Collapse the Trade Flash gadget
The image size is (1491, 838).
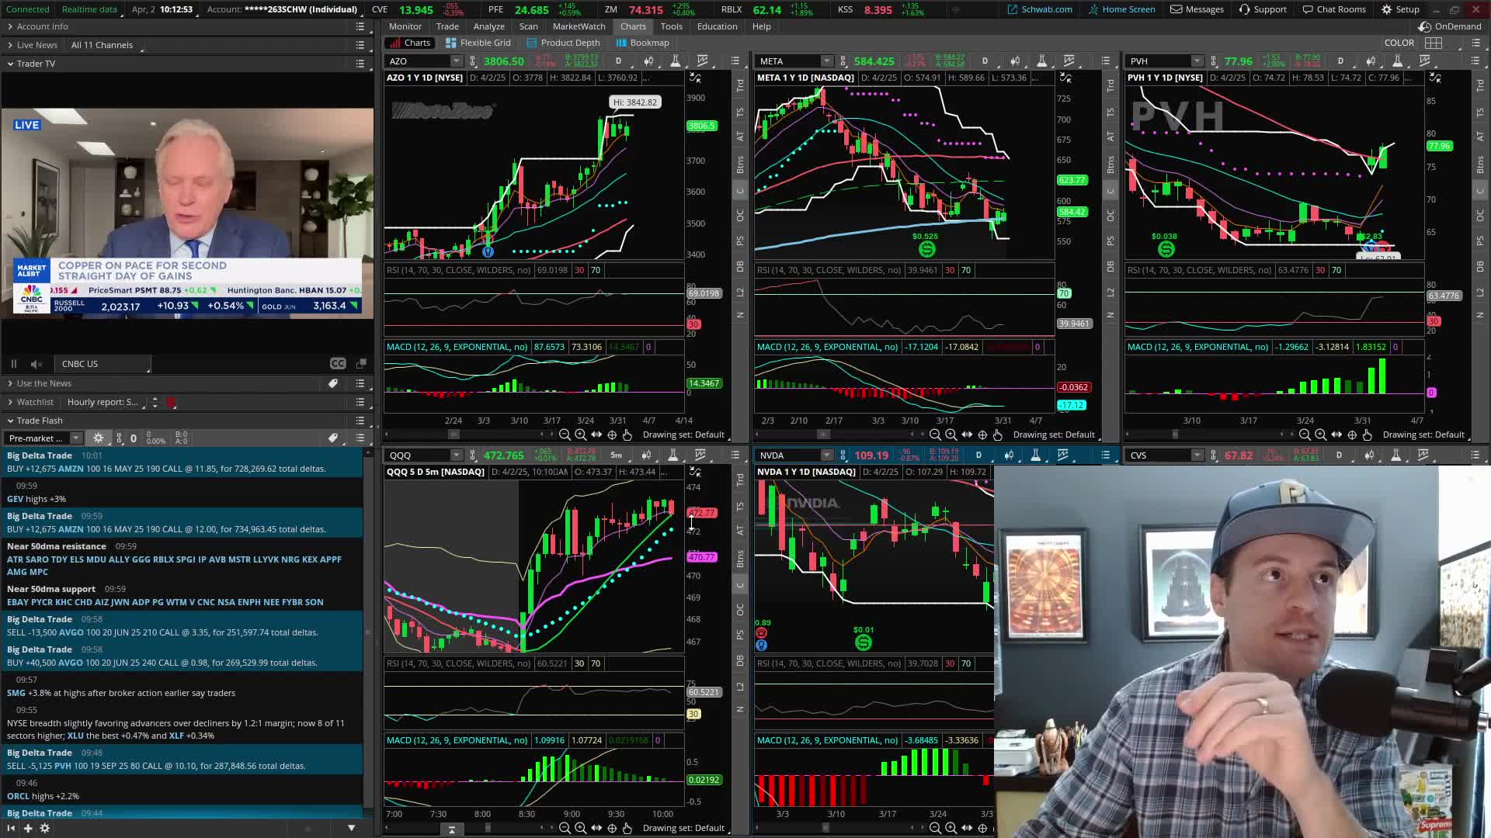[x=10, y=421]
